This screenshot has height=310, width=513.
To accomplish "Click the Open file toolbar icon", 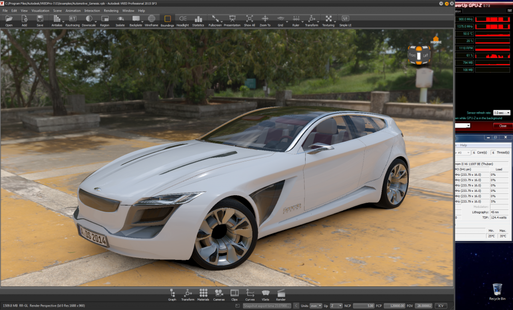I will coord(9,20).
